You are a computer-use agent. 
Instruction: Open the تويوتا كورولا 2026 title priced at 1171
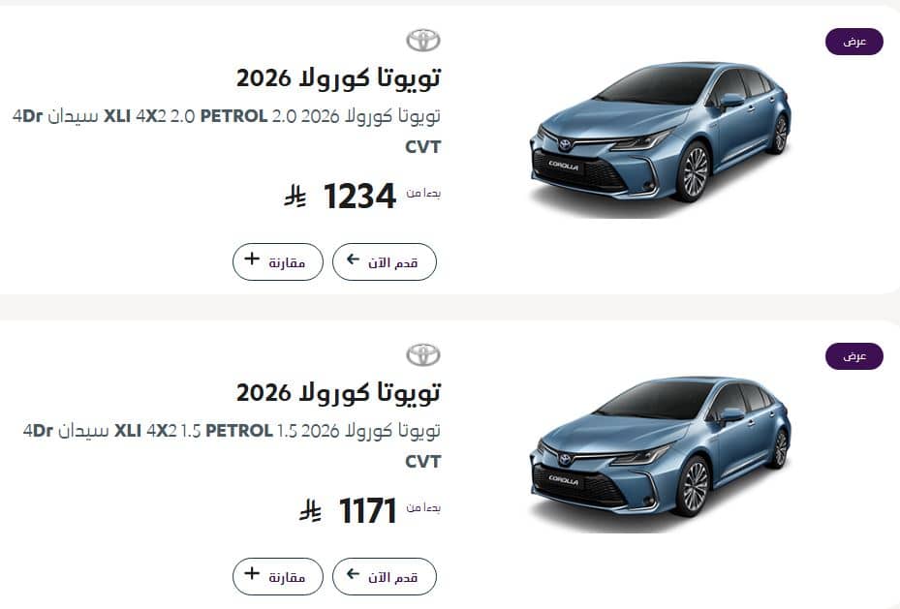point(338,392)
